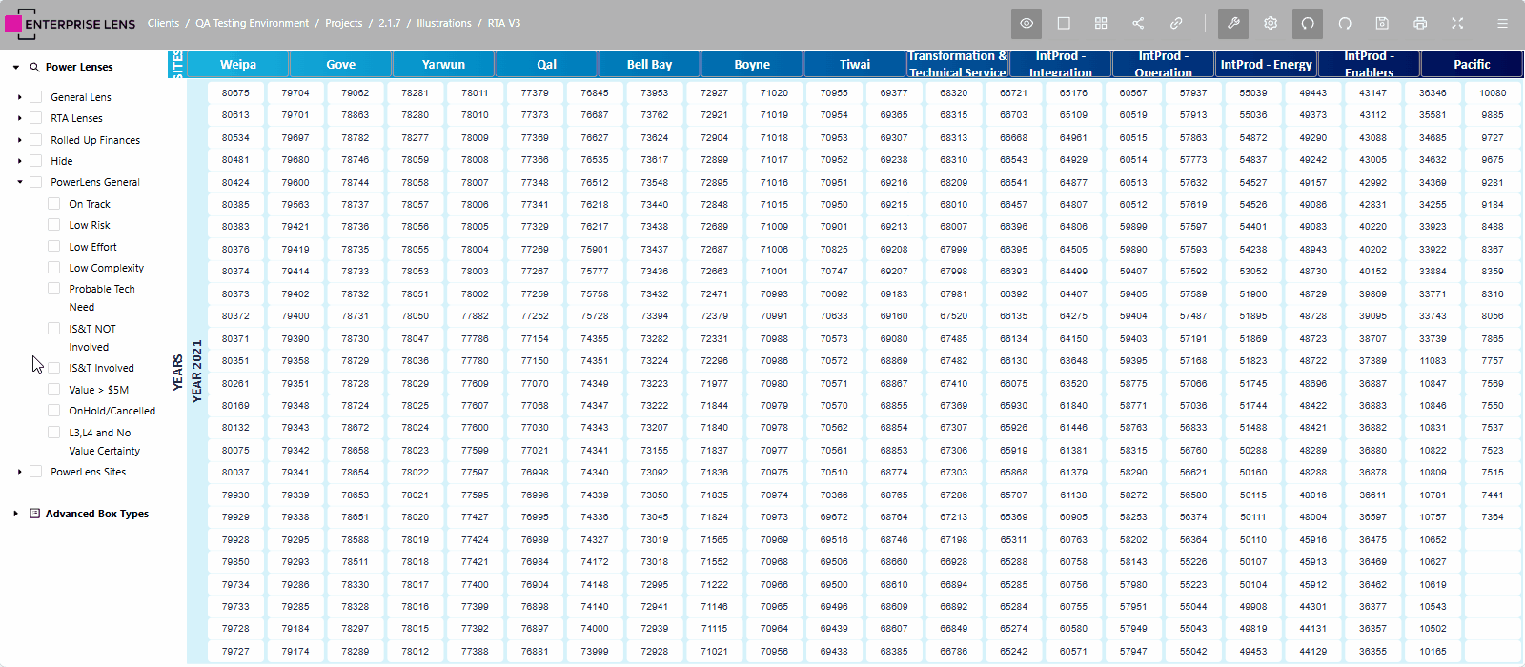Click the eye visibility icon in toolbar
Viewport: 1525px width, 667px height.
pos(1027,23)
